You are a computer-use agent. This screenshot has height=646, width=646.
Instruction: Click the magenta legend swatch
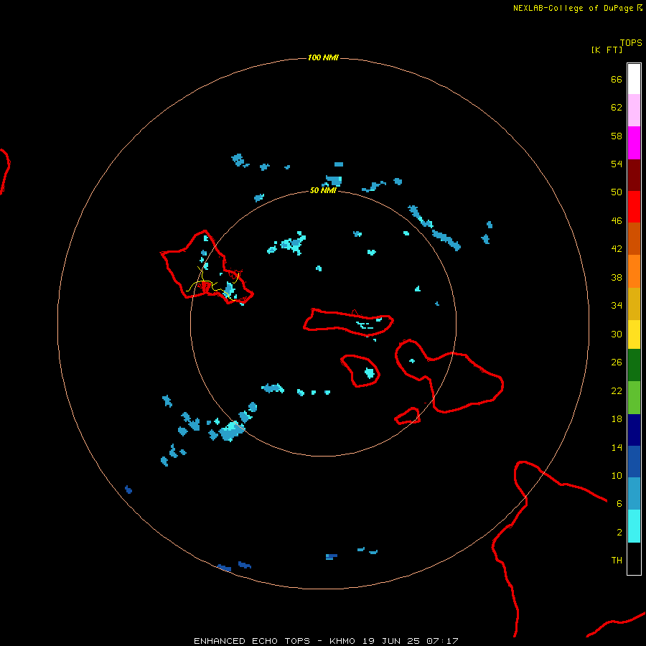(634, 143)
